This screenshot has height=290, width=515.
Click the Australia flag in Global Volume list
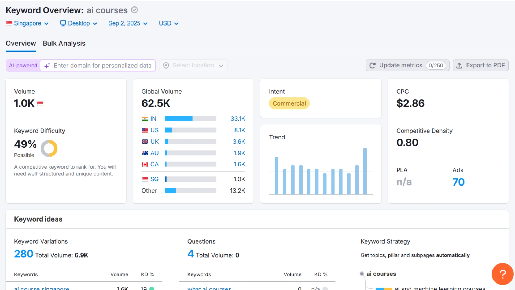[145, 153]
